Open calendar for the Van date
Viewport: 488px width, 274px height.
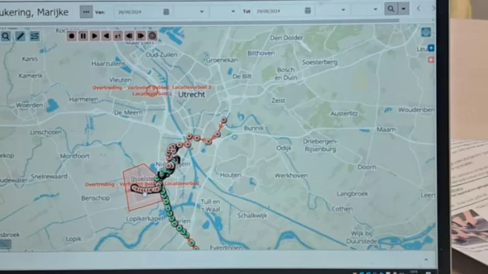(x=167, y=11)
